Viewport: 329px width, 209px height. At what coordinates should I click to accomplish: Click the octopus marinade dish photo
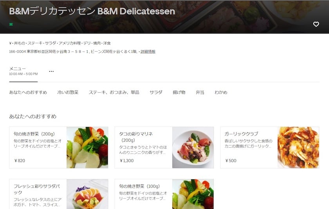[193, 148]
